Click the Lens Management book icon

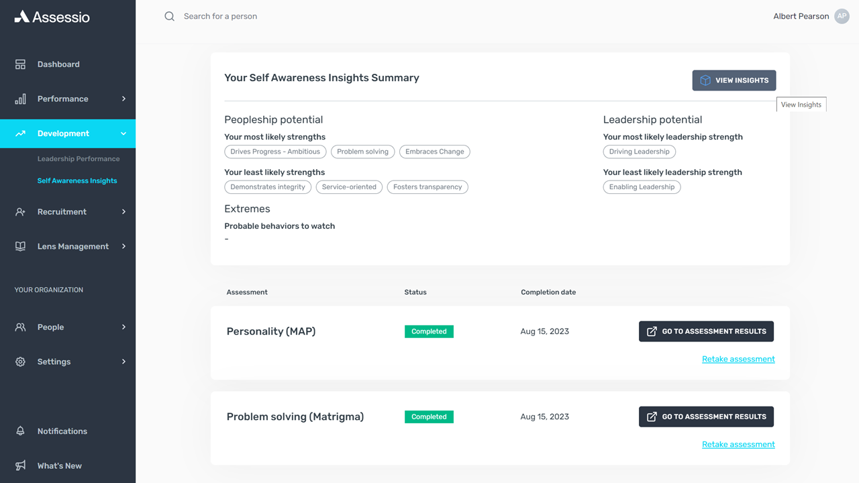(20, 246)
